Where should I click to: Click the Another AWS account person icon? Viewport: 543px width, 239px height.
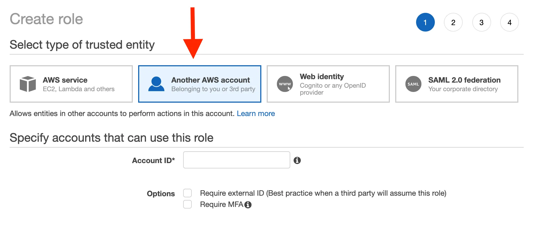point(156,84)
